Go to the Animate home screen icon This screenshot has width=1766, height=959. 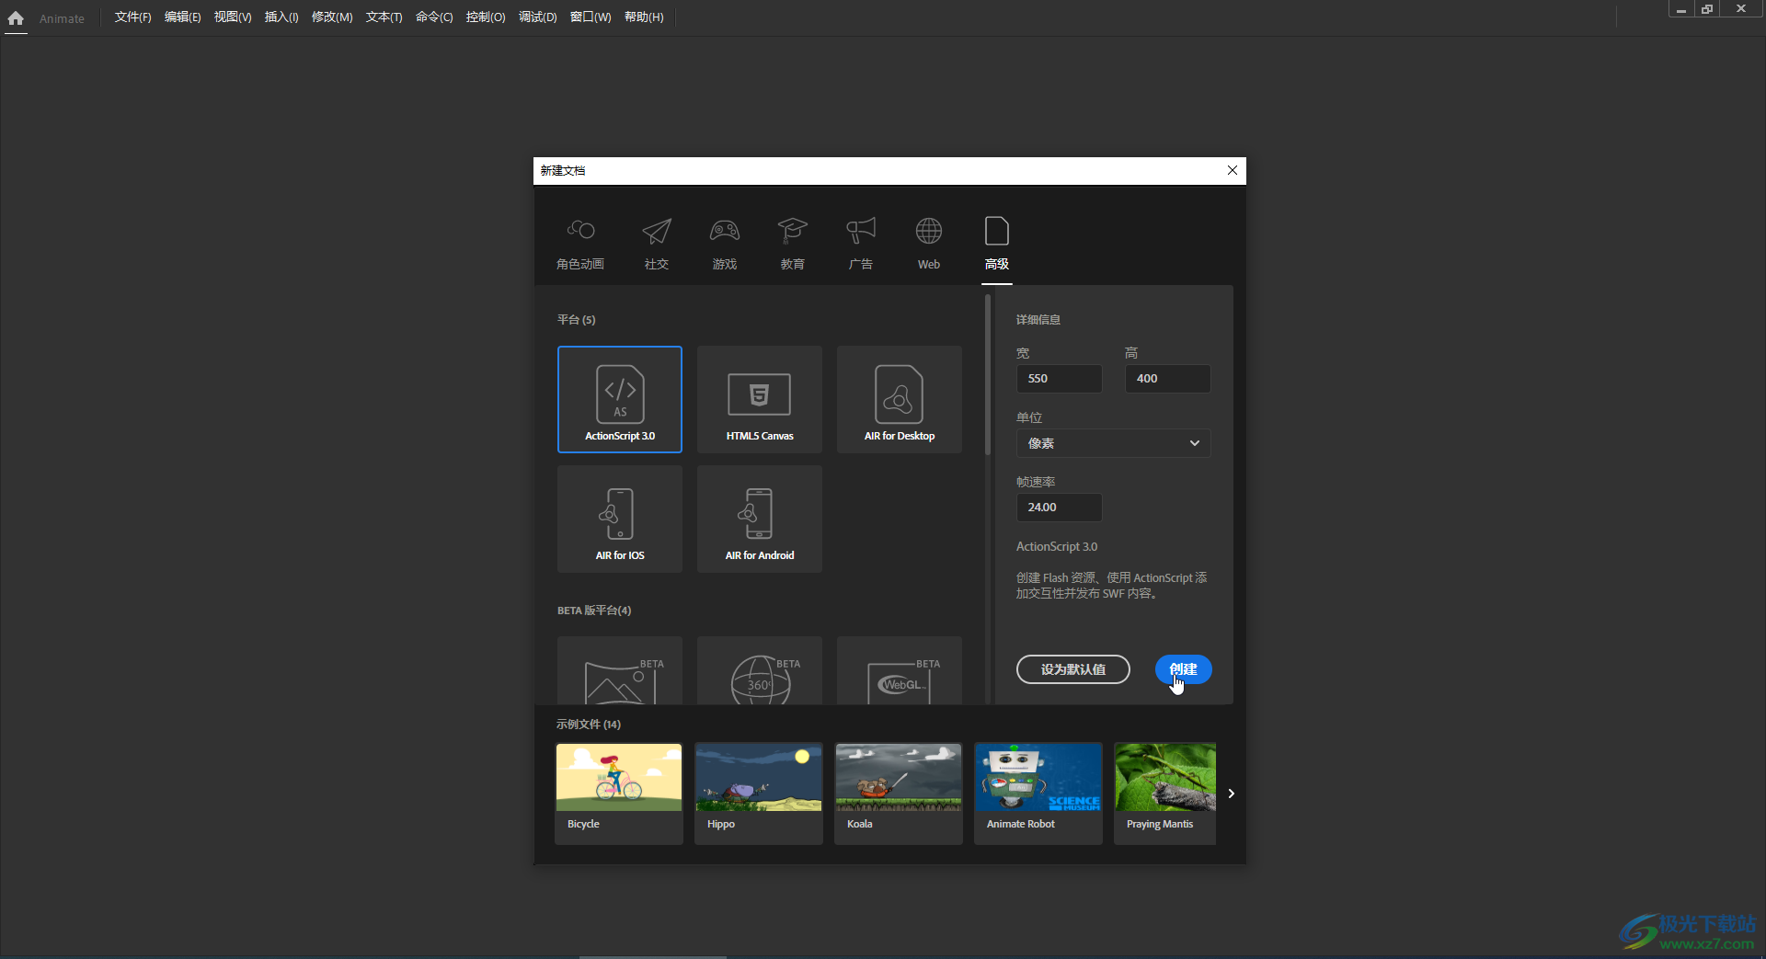coord(16,17)
